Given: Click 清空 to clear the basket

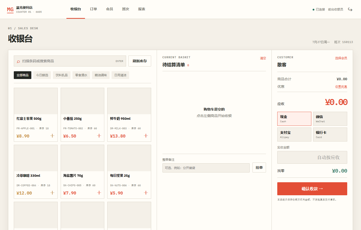Looking at the screenshot, I should point(263,58).
